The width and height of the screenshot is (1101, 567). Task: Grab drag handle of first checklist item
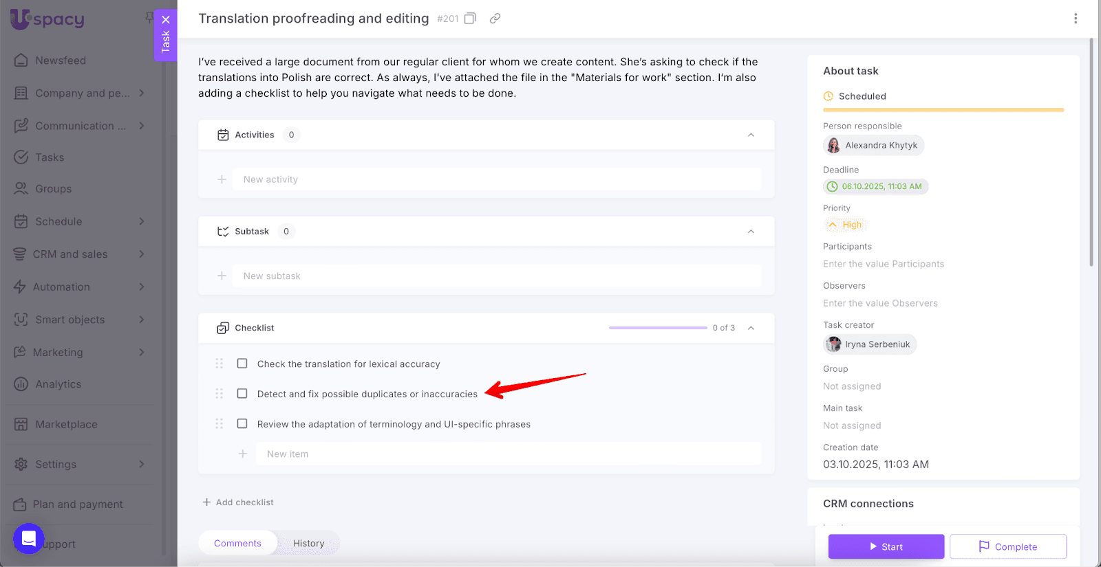(x=220, y=364)
